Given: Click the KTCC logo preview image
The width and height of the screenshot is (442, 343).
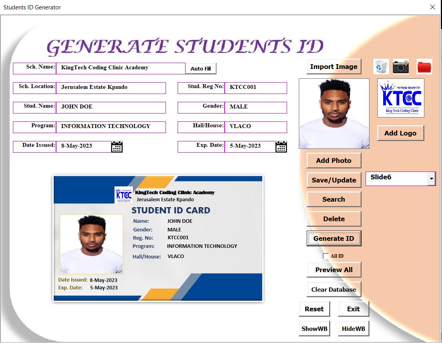Looking at the screenshot, I should coord(400,97).
